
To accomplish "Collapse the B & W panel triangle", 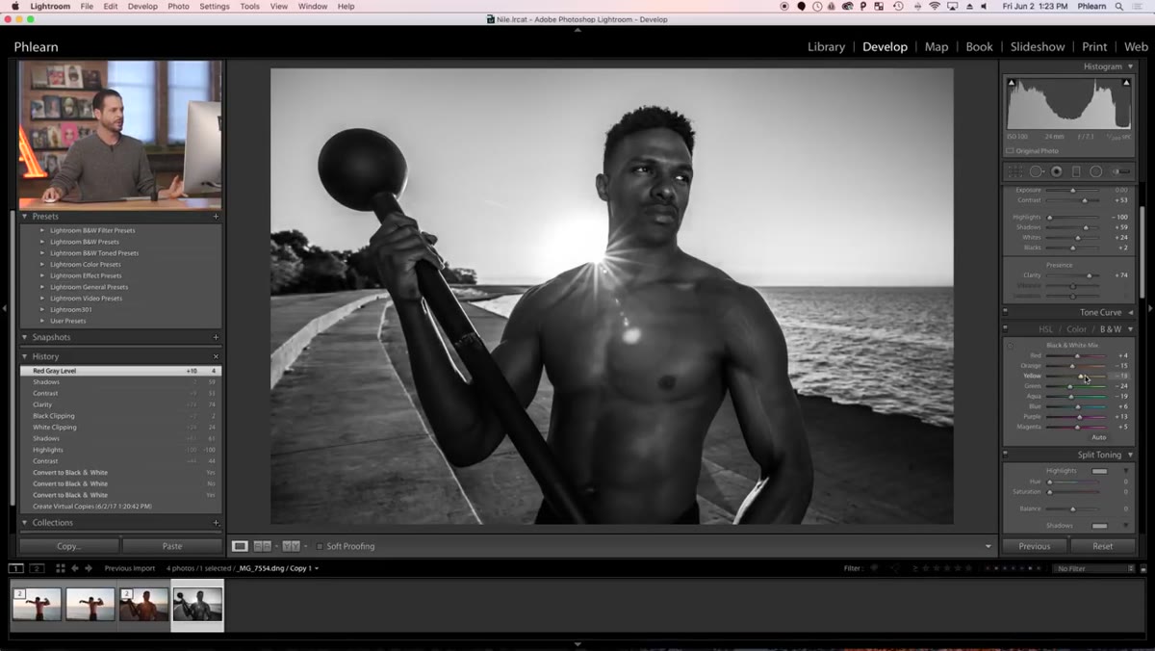I will 1130,329.
